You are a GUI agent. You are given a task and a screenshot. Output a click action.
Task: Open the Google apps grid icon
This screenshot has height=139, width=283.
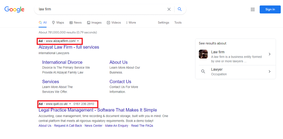click(x=253, y=9)
